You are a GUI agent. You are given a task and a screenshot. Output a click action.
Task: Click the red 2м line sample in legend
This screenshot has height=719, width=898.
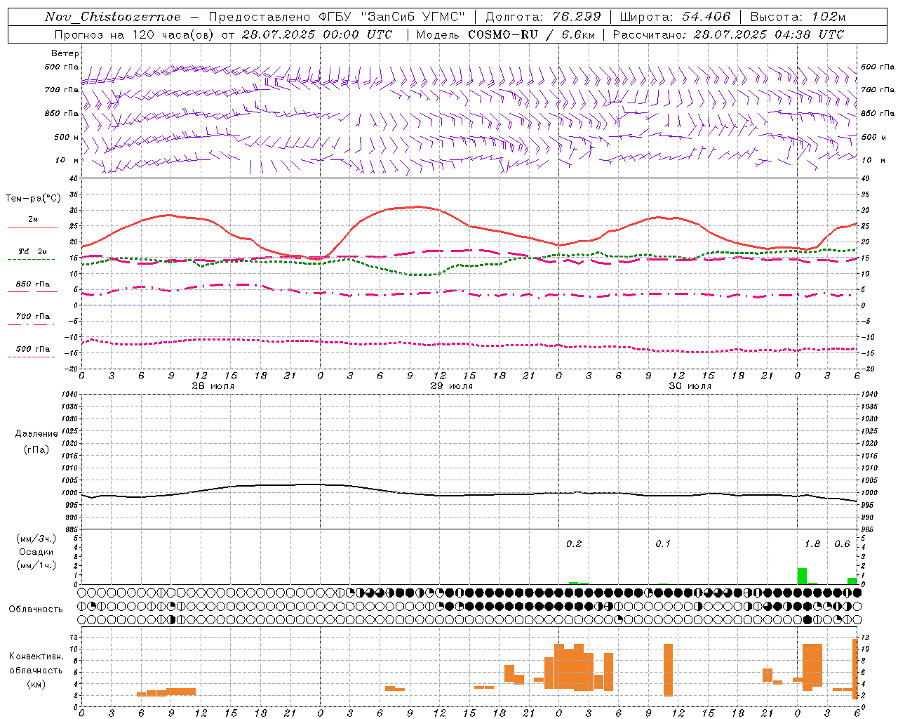32,227
